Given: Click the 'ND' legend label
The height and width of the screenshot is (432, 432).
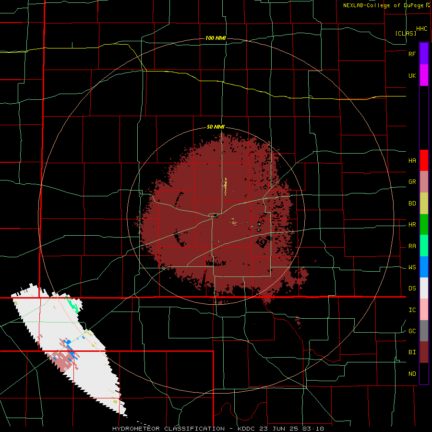Looking at the screenshot, I should pyautogui.click(x=412, y=374).
